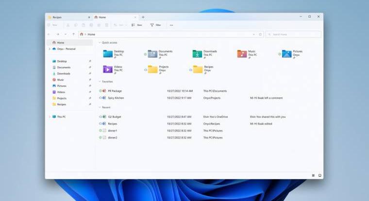Close the Home tab
The width and height of the screenshot is (369, 201).
(x=135, y=17)
